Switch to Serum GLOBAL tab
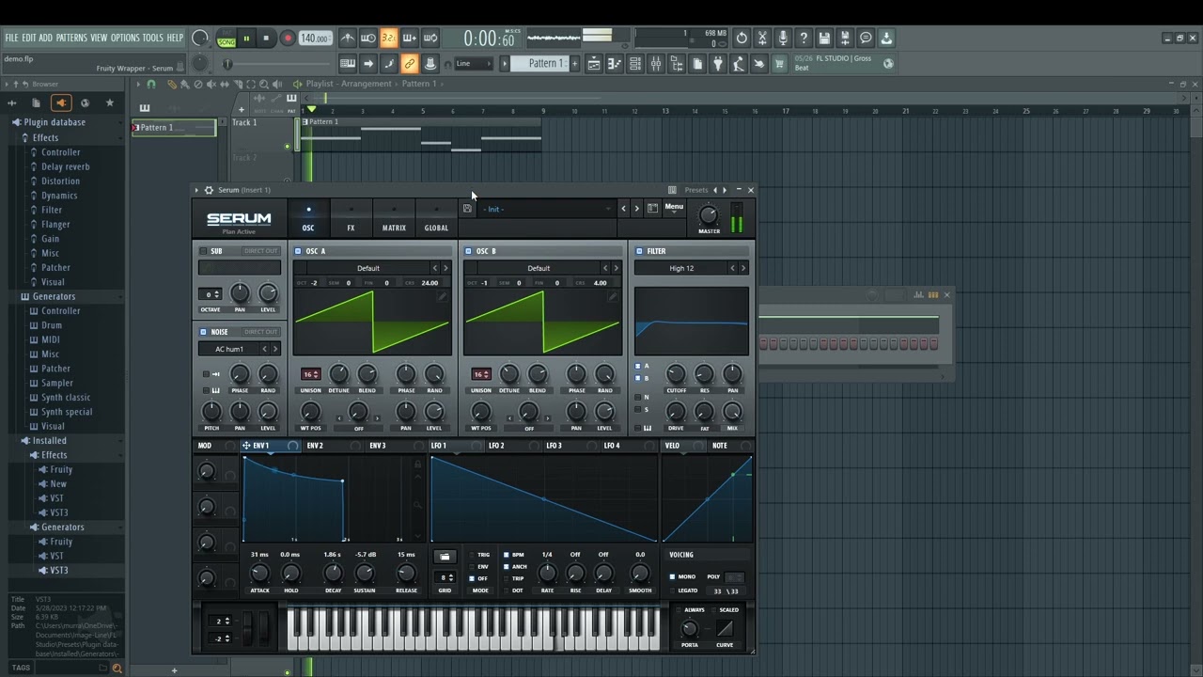This screenshot has height=677, width=1203. pos(436,219)
